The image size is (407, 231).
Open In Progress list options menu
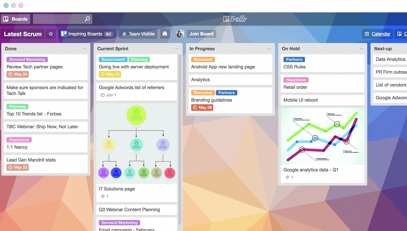[x=269, y=49]
